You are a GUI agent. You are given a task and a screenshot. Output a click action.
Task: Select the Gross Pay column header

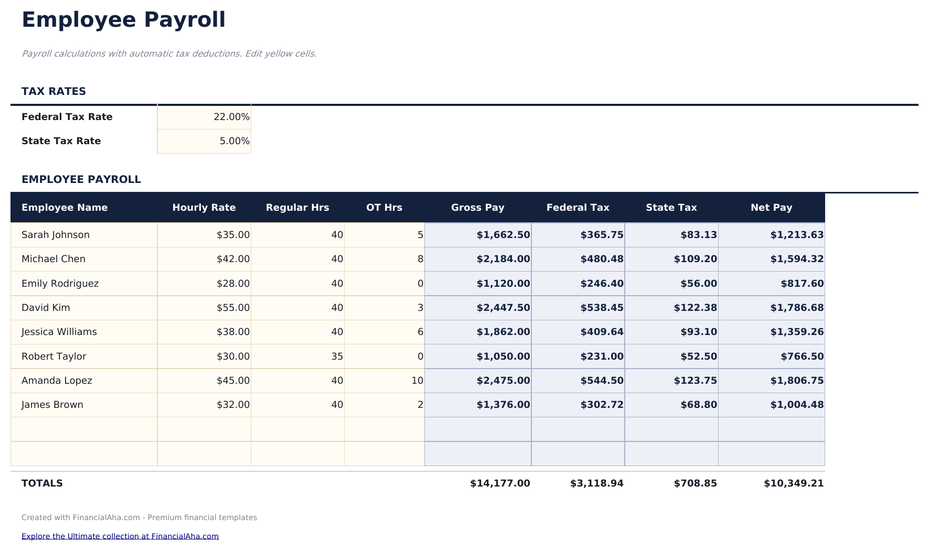(x=477, y=207)
